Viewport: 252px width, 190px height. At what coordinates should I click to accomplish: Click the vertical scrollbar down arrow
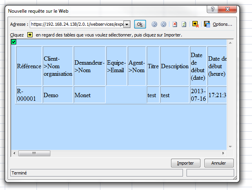pos(230,148)
